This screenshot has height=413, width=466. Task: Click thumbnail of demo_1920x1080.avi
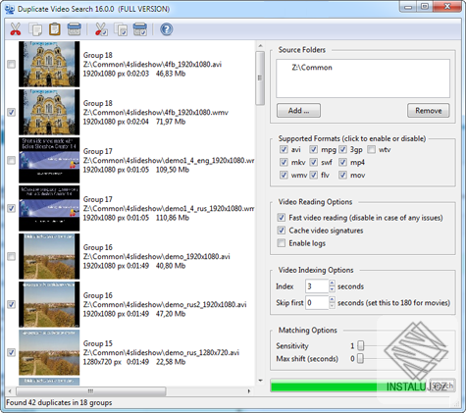point(49,256)
